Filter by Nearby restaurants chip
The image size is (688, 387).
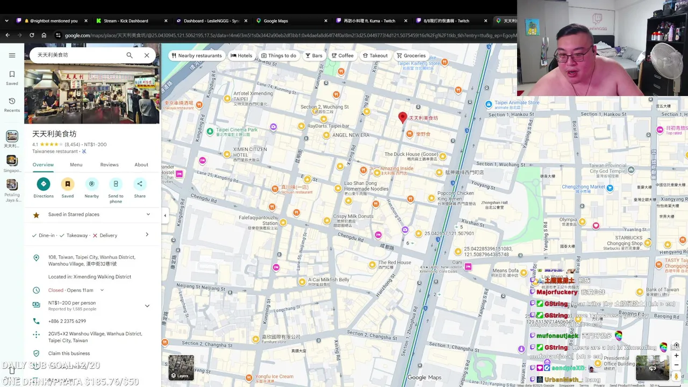pos(196,55)
